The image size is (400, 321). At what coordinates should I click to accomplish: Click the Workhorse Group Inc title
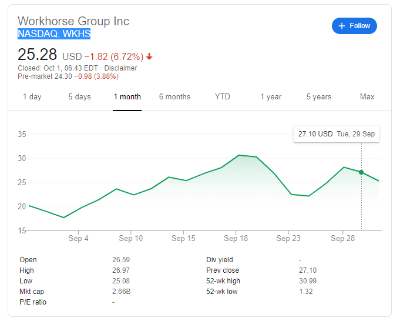coord(73,21)
